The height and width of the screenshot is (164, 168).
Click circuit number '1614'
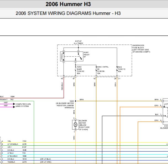pyautogui.click(x=24, y=159)
